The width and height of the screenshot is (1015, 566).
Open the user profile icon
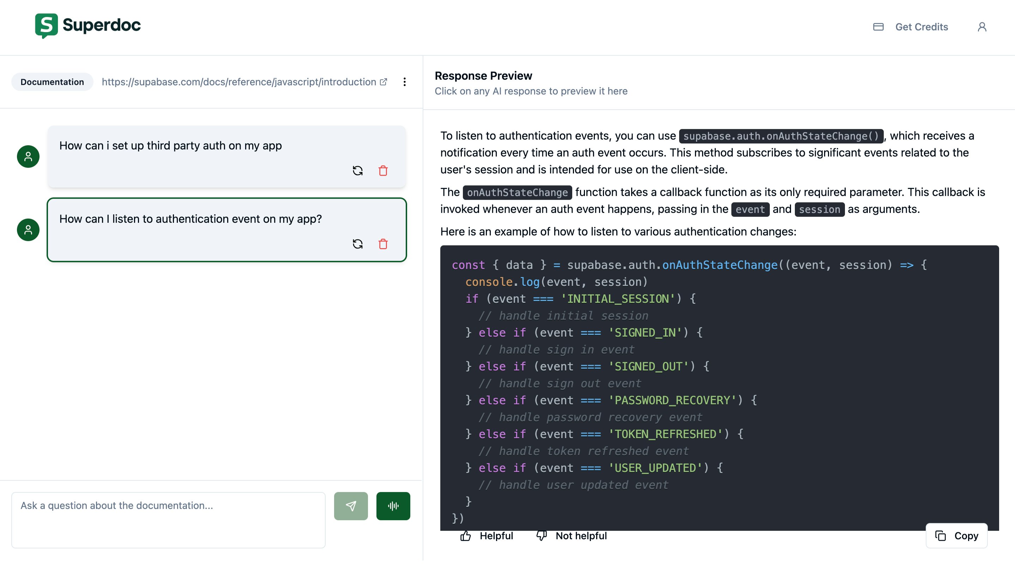[982, 27]
